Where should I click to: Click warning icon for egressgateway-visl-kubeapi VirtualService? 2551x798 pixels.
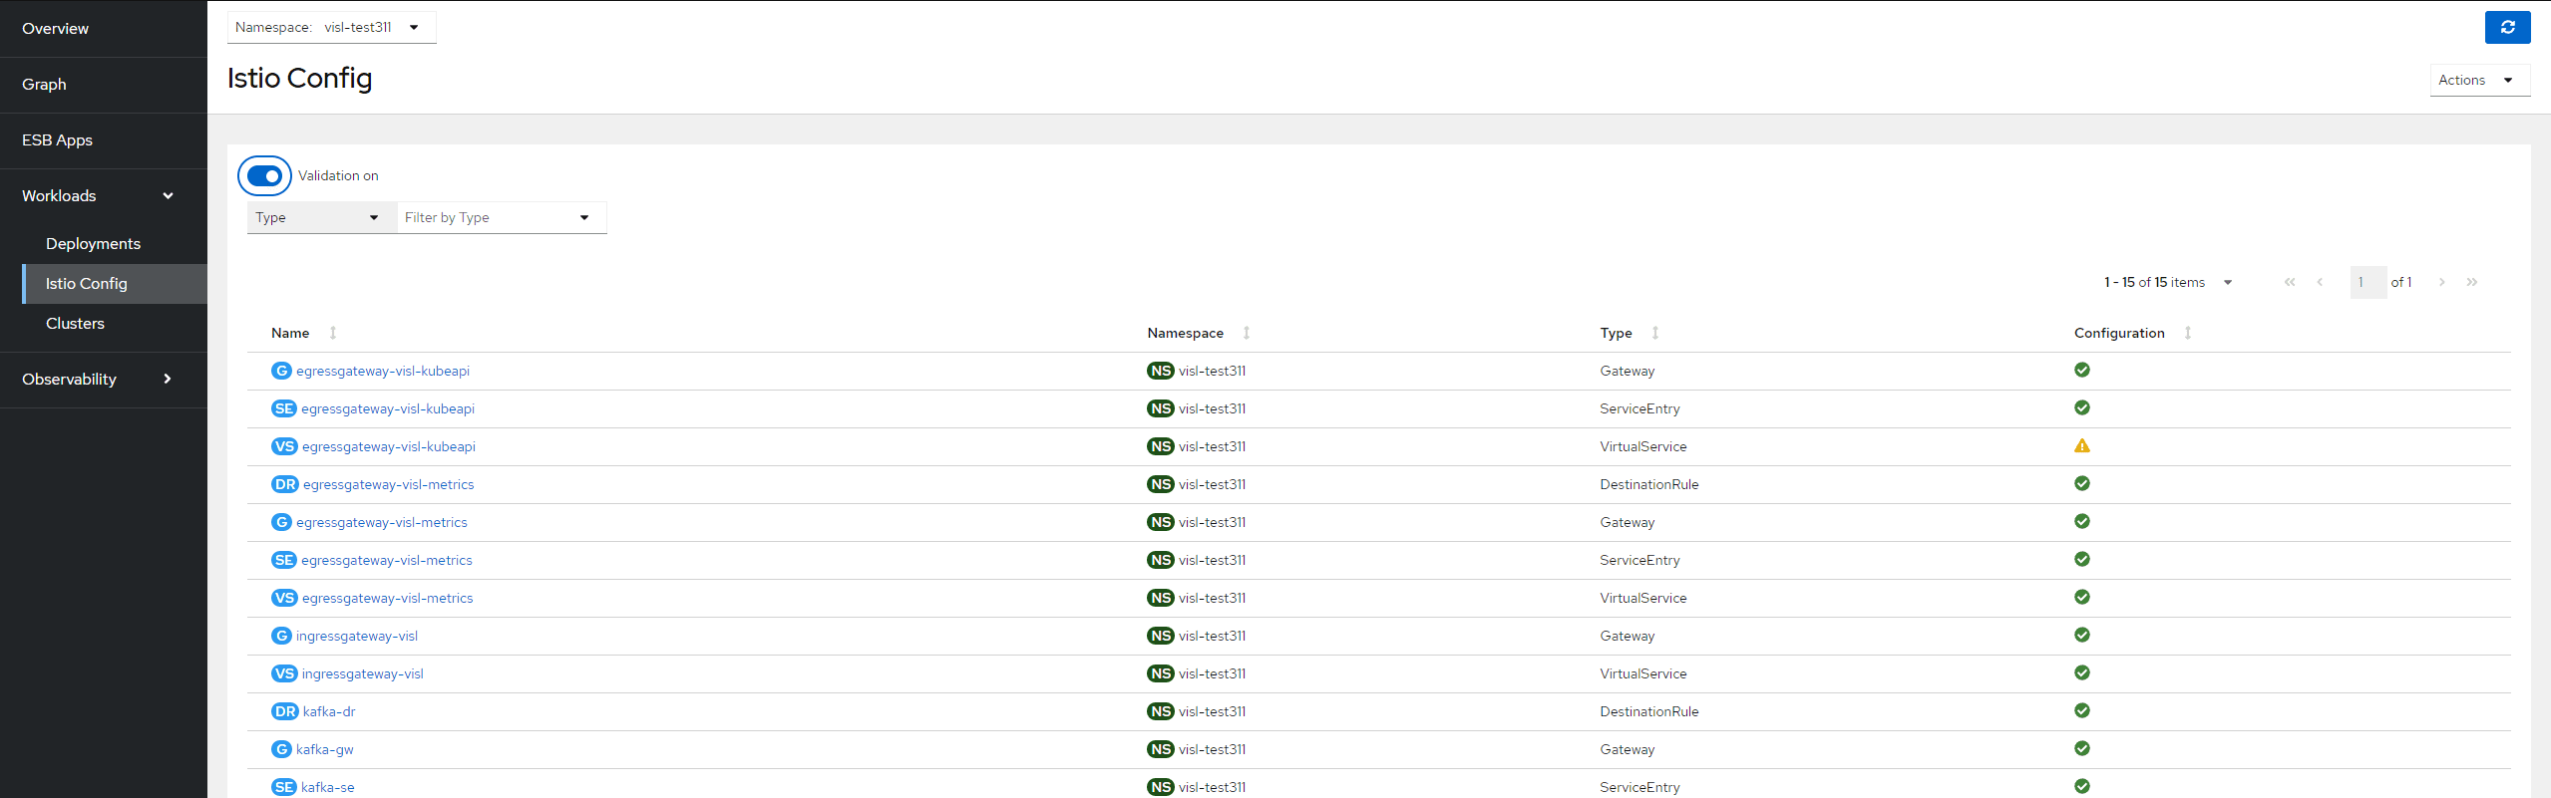click(2081, 446)
